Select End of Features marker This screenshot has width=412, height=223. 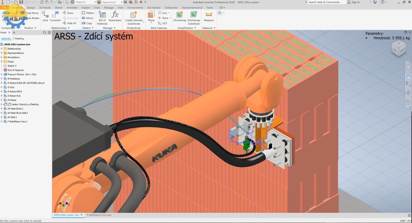tap(16, 70)
